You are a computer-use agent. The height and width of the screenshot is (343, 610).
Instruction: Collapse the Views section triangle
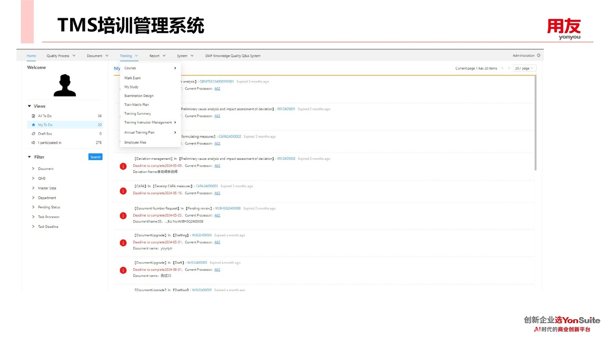29,106
